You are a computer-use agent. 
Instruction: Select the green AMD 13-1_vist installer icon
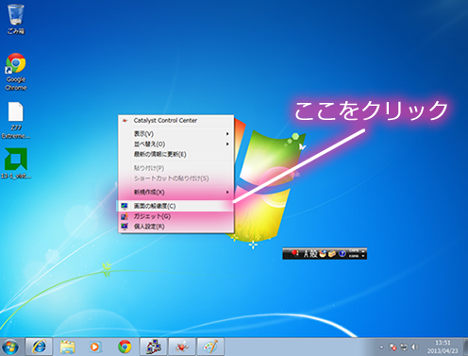tap(16, 163)
